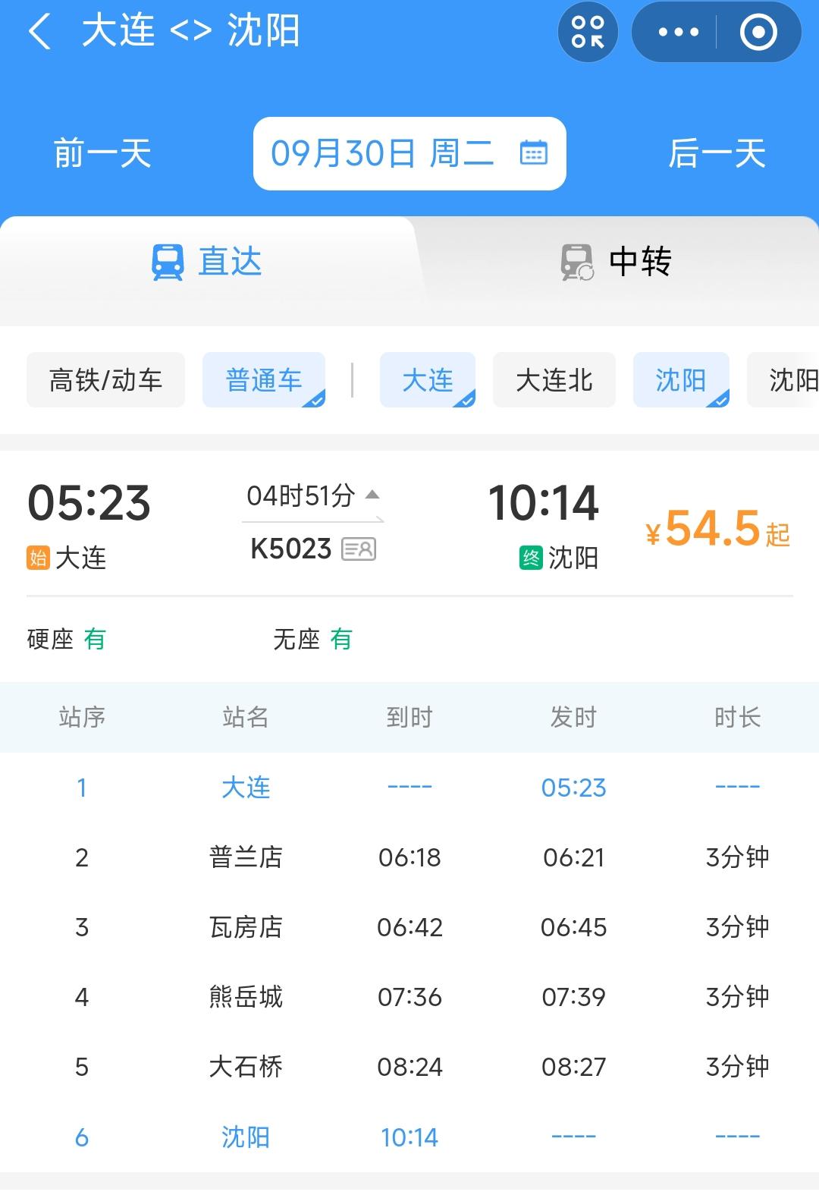This screenshot has width=819, height=1195.
Task: Tap the 04时51分 duration label
Action: click(301, 495)
